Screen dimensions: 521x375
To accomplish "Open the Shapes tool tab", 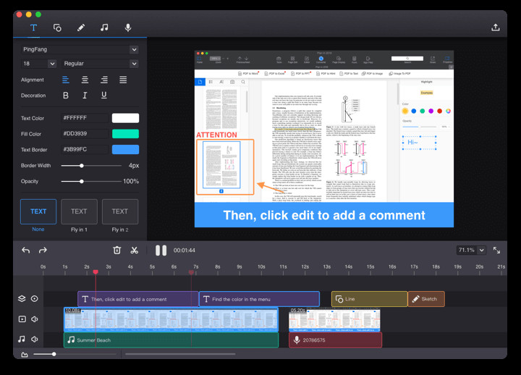I will [x=57, y=28].
